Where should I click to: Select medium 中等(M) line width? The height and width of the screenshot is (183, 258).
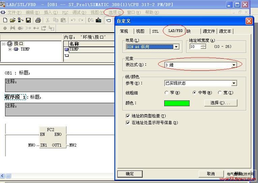coord(194,93)
